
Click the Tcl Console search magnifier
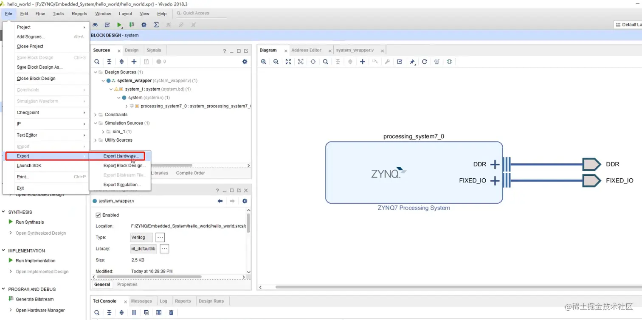click(97, 312)
